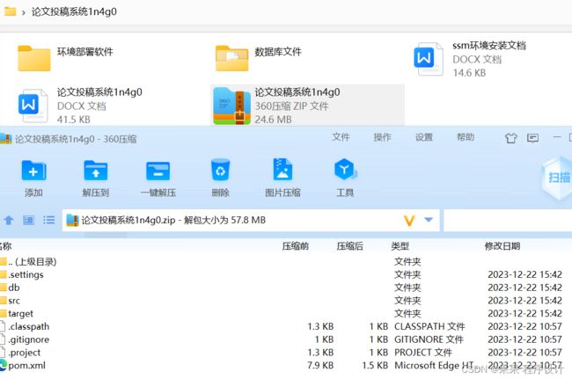
Task: Sort by the 类型 column header
Action: coord(400,246)
